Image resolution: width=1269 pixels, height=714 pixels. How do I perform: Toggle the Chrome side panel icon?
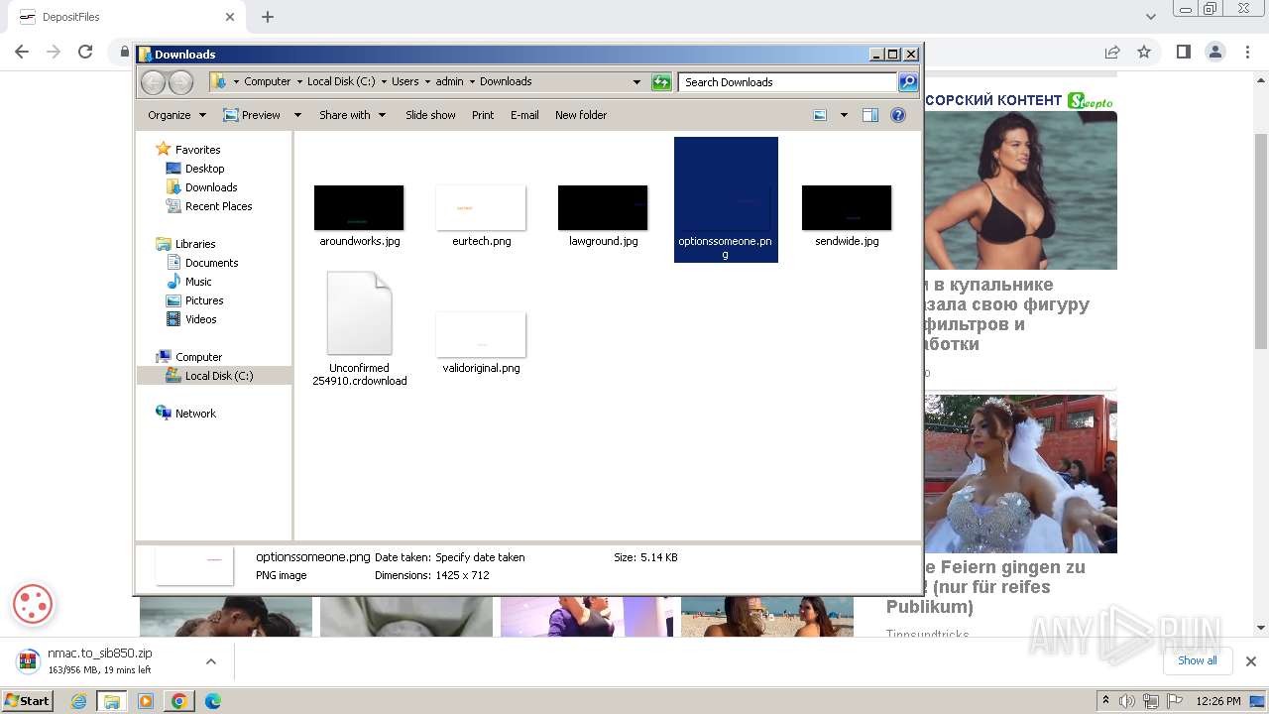point(1183,52)
